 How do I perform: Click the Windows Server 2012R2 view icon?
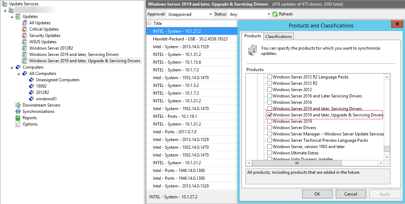(x=24, y=48)
